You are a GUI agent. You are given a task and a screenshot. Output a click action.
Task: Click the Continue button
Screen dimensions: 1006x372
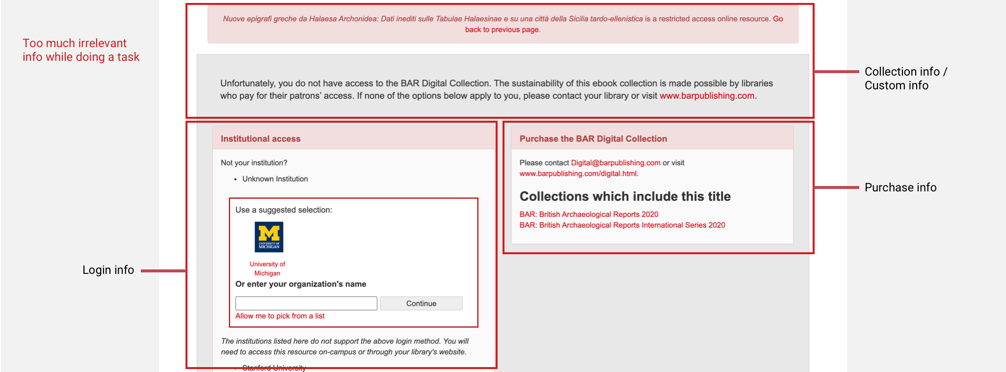pyautogui.click(x=421, y=303)
